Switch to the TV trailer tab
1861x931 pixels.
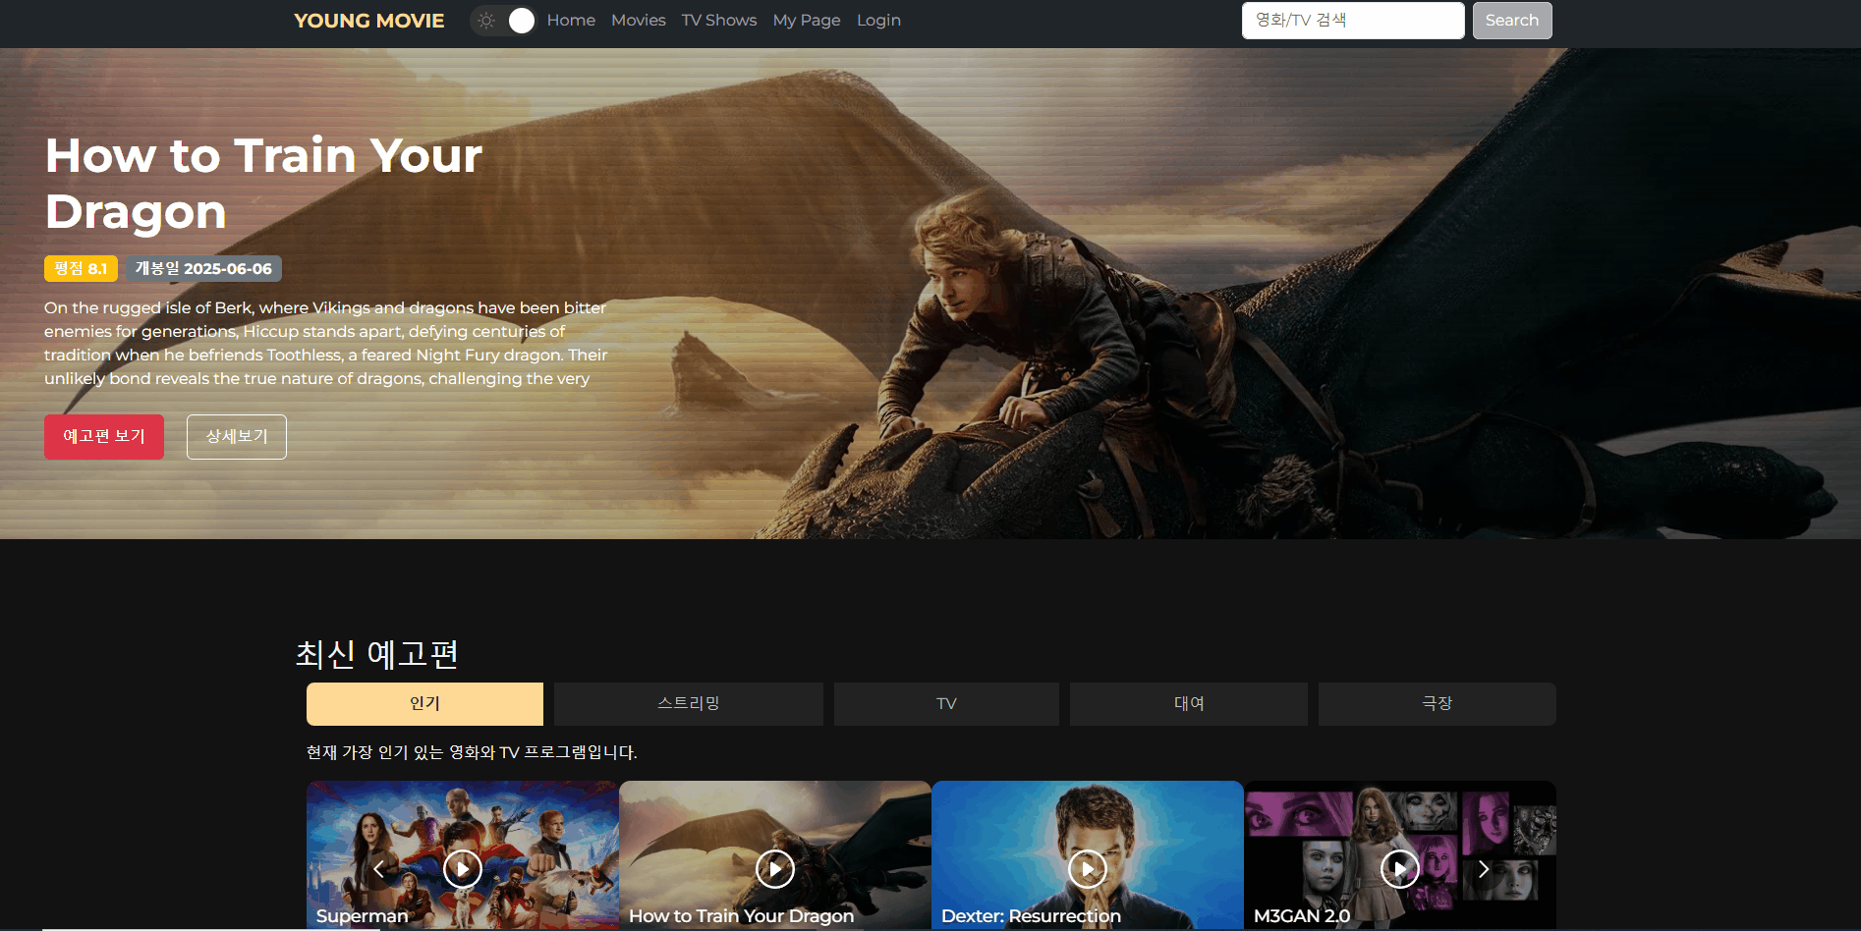coord(946,704)
